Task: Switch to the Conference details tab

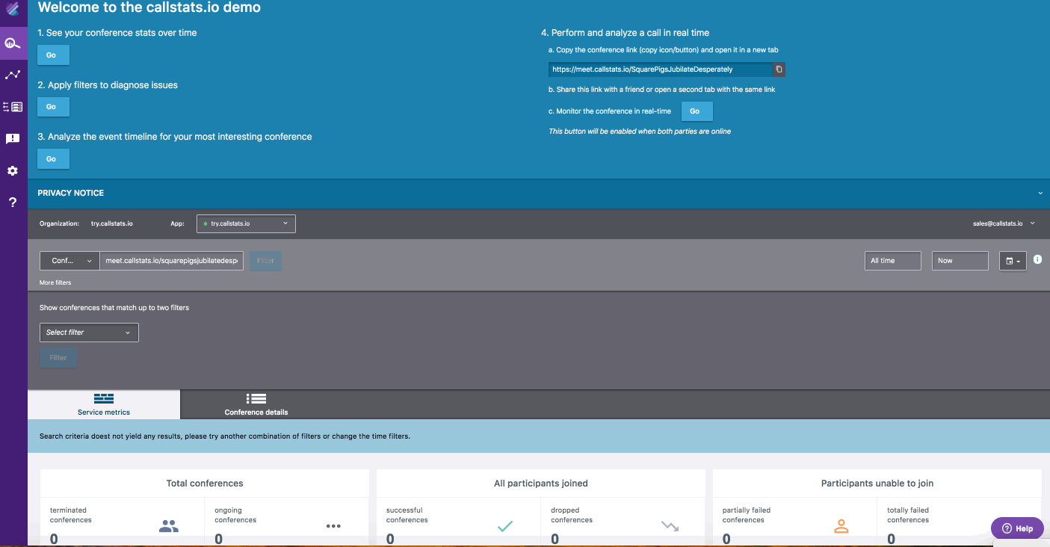Action: click(x=256, y=404)
